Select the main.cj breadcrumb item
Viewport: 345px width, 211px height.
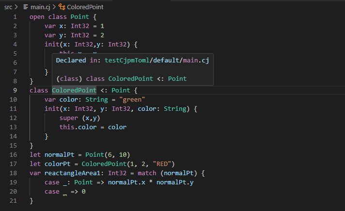click(x=40, y=7)
